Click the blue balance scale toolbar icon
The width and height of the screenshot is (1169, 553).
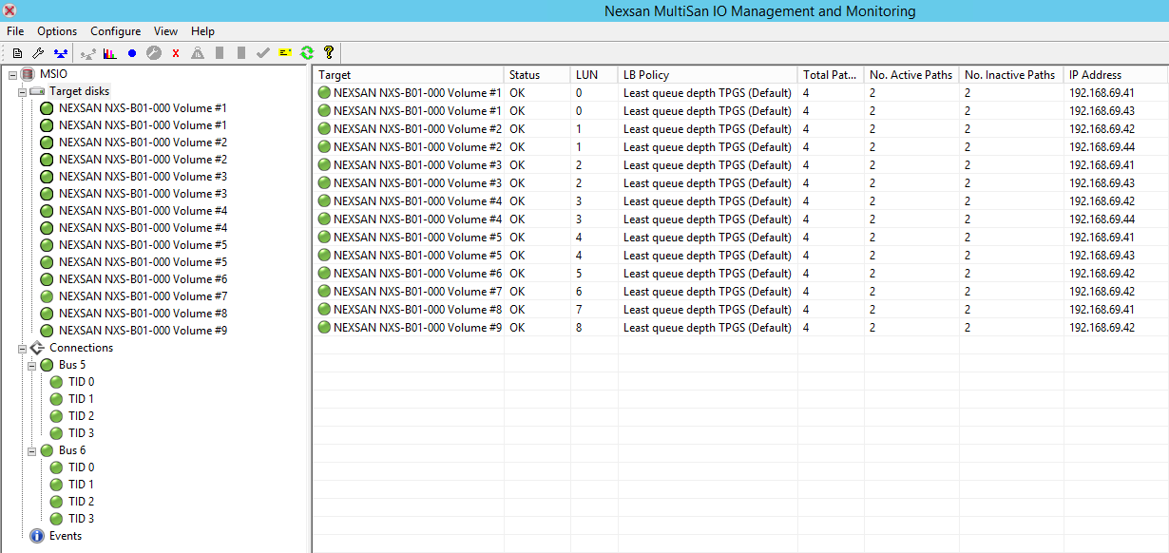click(61, 53)
